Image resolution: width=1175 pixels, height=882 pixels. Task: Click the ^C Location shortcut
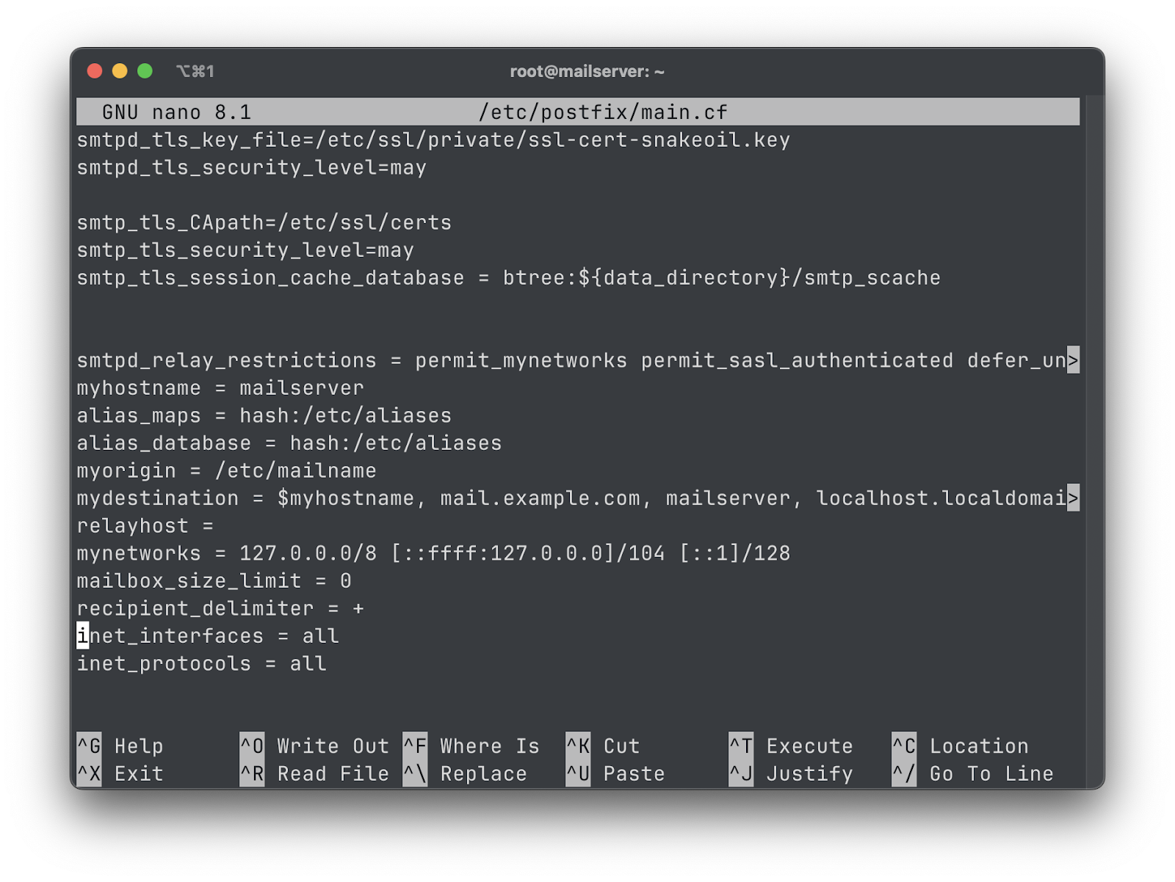click(961, 746)
